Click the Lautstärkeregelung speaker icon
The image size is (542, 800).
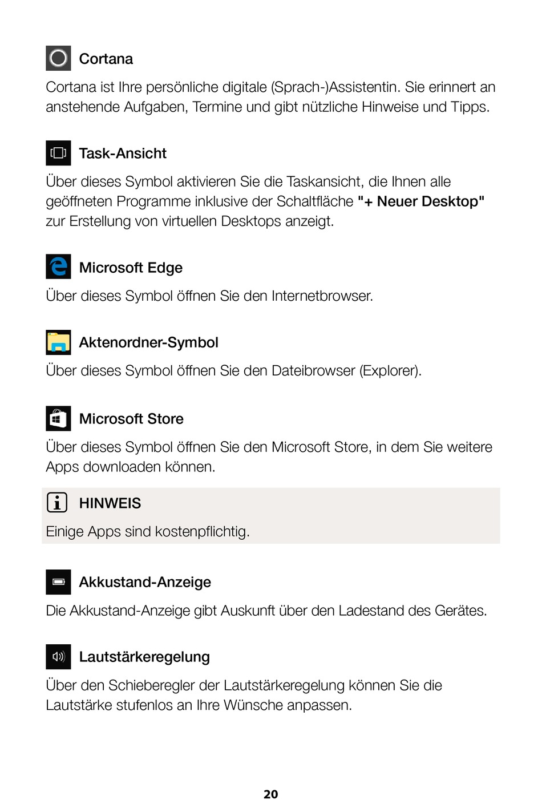click(58, 657)
